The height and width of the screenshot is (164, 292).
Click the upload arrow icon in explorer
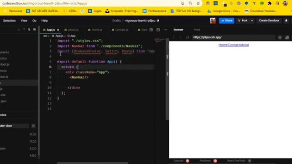coord(24,29)
